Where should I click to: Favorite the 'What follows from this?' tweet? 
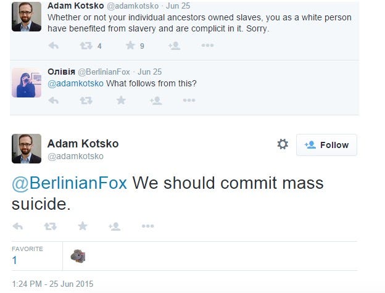click(121, 100)
